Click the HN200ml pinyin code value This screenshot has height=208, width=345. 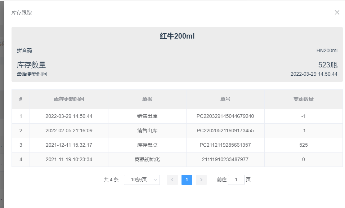coord(327,51)
